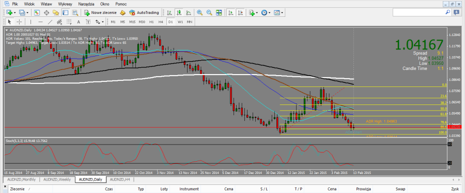Click the New Chart icon
Screen dimensions: 465x193
(9, 13)
